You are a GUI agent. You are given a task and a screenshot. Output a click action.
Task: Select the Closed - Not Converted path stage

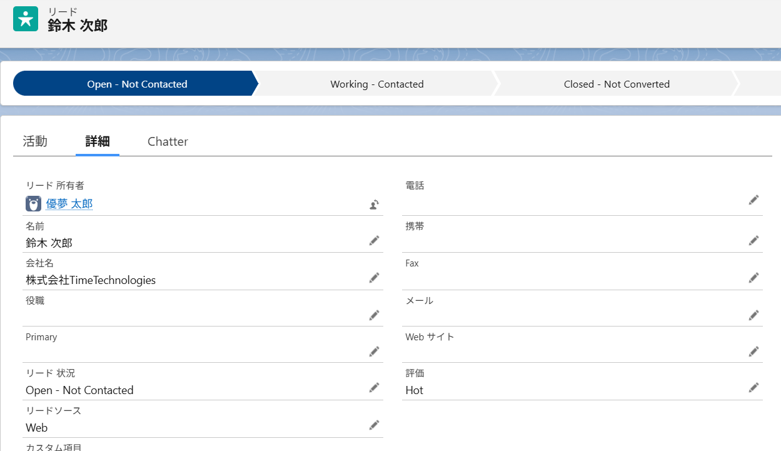pos(617,84)
